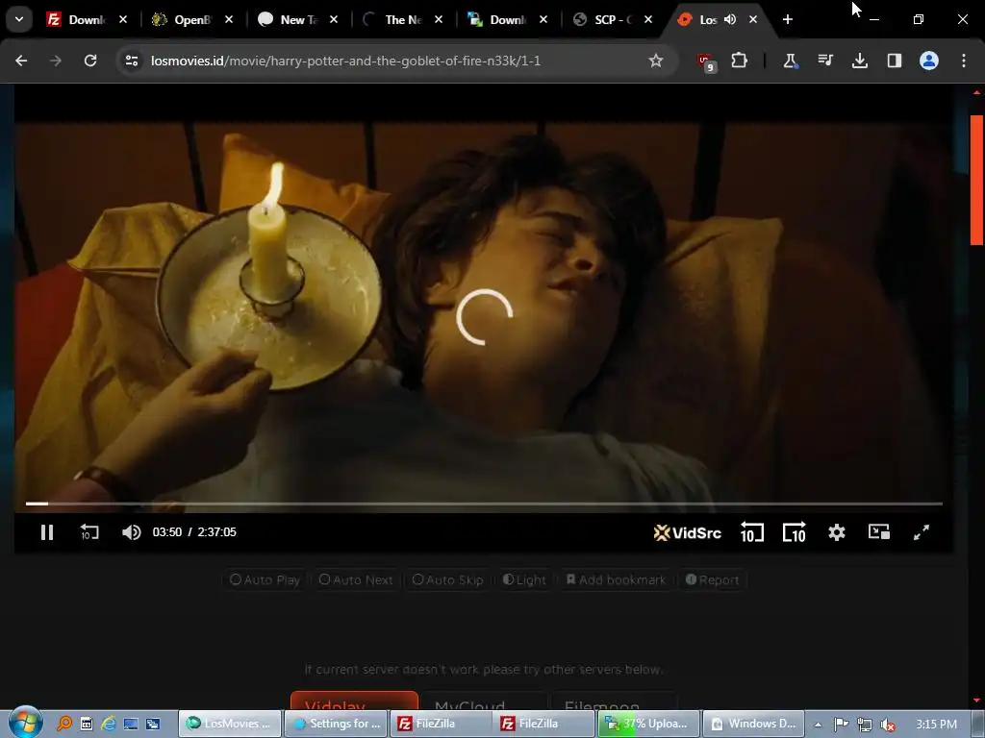Screen dimensions: 985x738
Task: Toggle the Auto Next option
Action: point(356,579)
